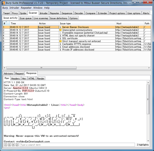The image size is (154, 151).
Task: Sort by the Issue type column header
Action: click(x=87, y=23)
